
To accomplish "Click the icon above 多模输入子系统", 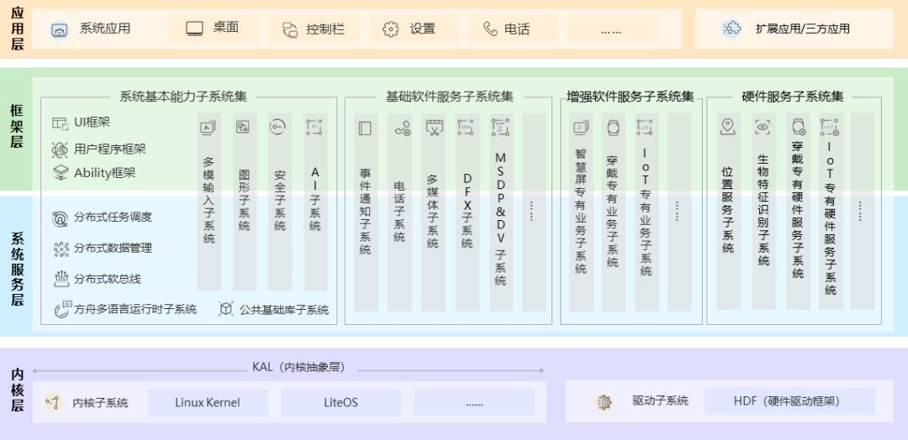I will [208, 127].
